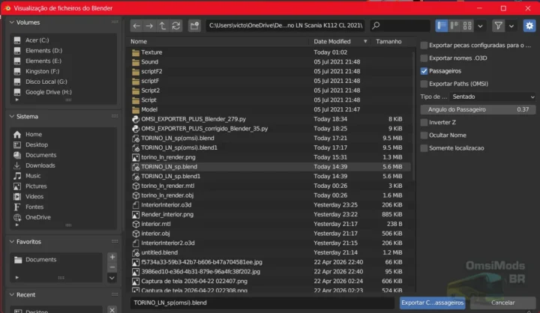Viewport: 540px width, 313px height.
Task: Enable the Inverter Z checkbox
Action: click(x=424, y=122)
